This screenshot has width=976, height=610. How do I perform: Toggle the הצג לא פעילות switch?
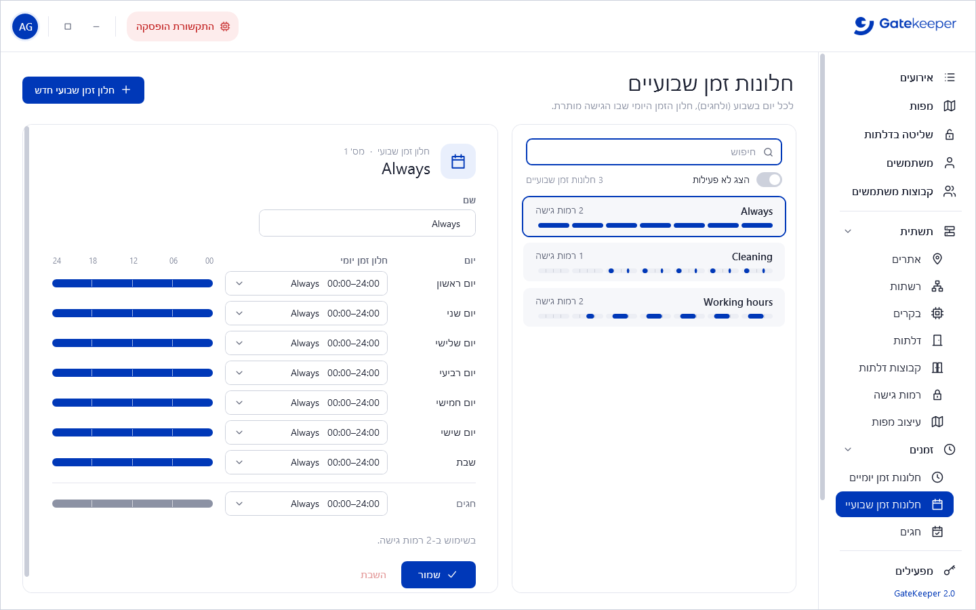coord(769,180)
